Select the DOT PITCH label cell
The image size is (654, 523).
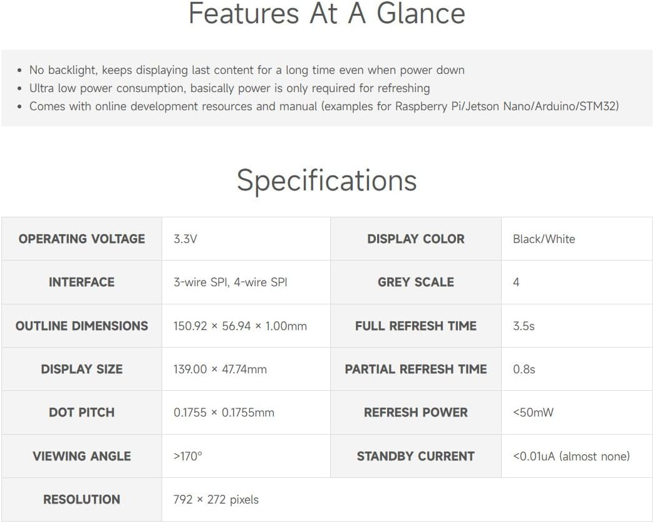tap(81, 412)
